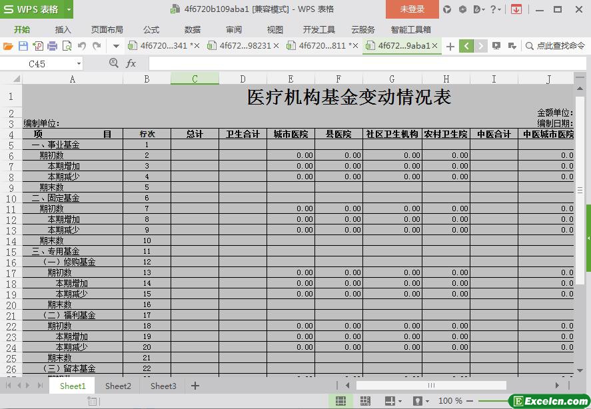Image resolution: width=591 pixels, height=409 pixels.
Task: Open the 视图 ribbon tab
Action: tap(275, 29)
